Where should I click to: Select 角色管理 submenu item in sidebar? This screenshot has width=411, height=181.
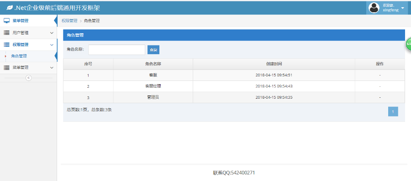tap(29, 56)
